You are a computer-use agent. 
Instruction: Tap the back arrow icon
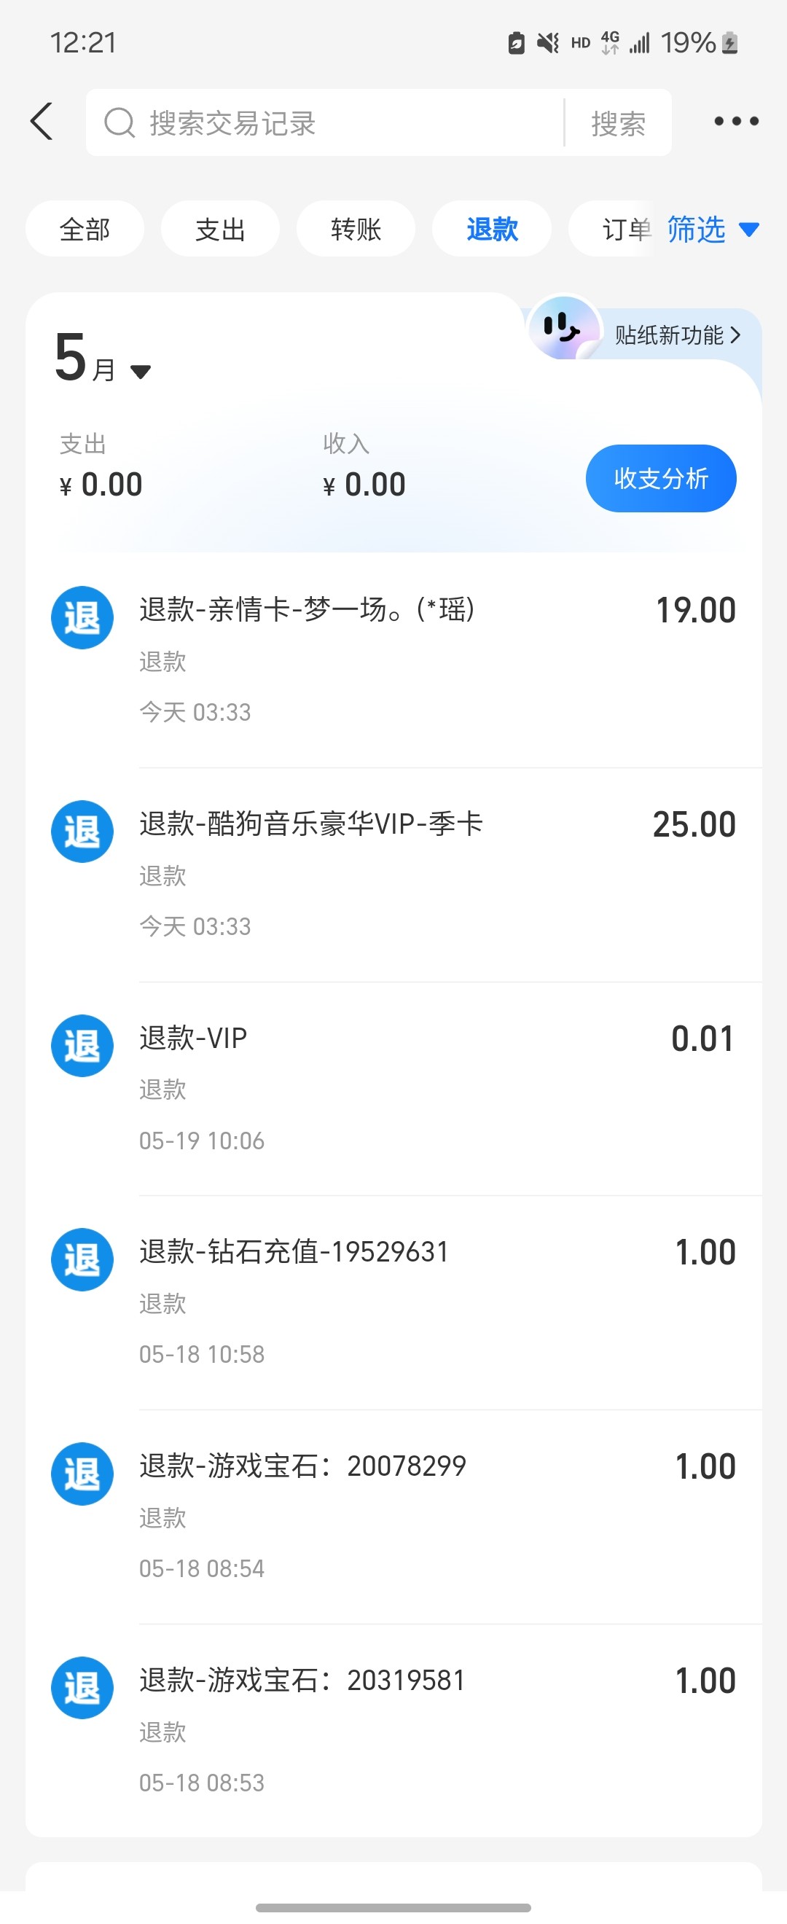(42, 122)
